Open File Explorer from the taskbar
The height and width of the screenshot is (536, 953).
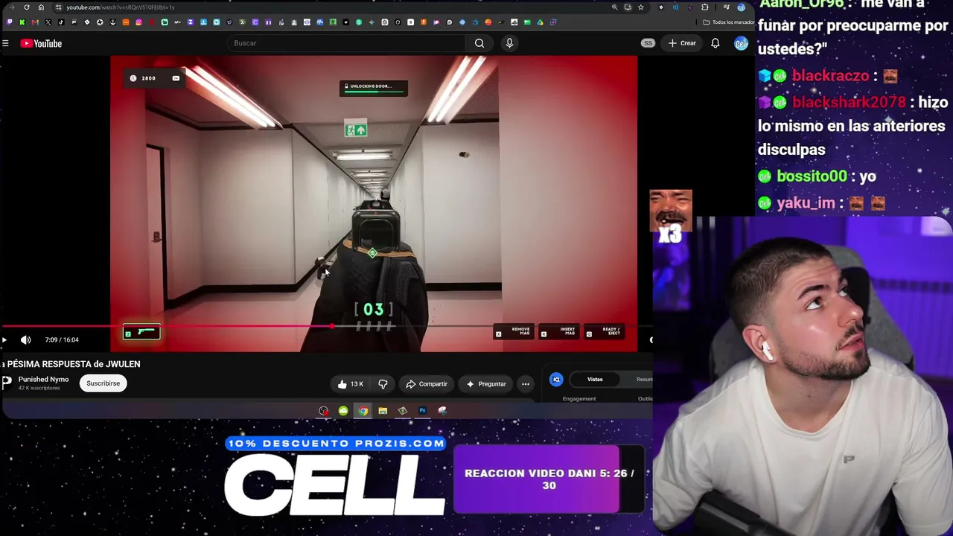click(383, 411)
